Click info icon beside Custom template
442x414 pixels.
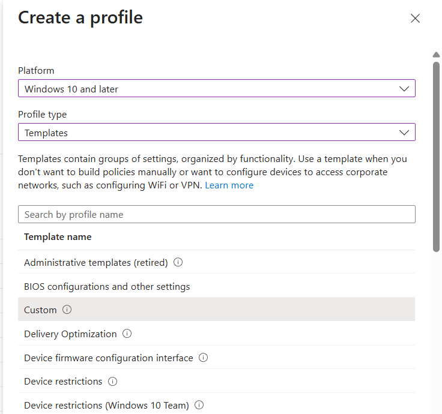[x=67, y=310]
